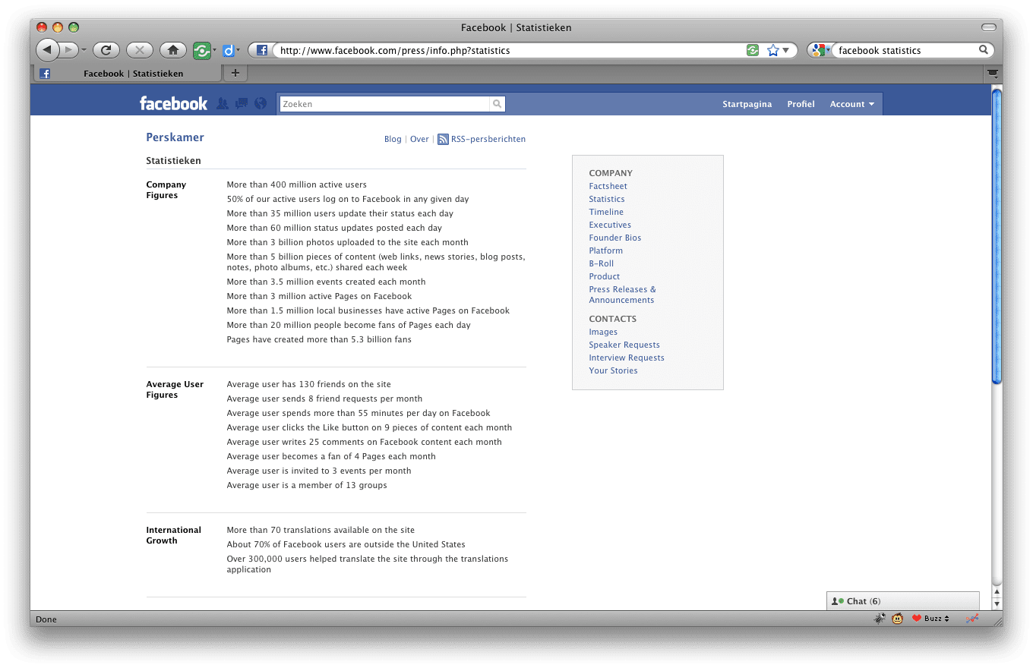Go to the browser home page
This screenshot has height=668, width=1033.
coord(173,50)
